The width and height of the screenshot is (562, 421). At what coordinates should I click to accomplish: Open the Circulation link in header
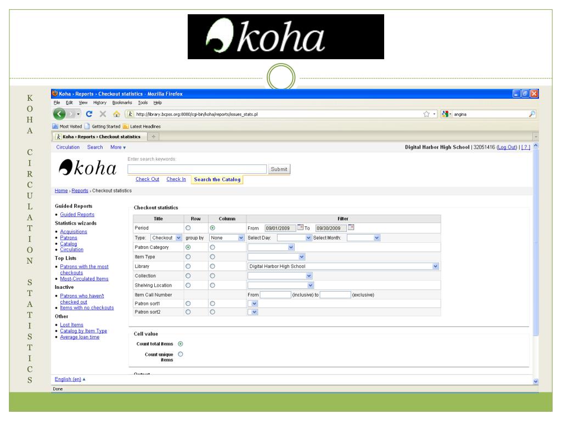(68, 147)
